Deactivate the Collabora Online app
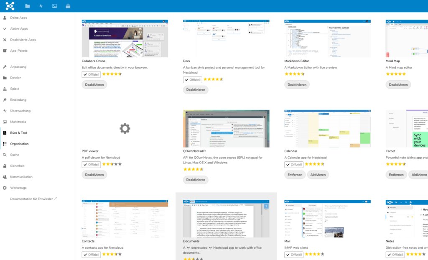The image size is (428, 260). click(94, 85)
